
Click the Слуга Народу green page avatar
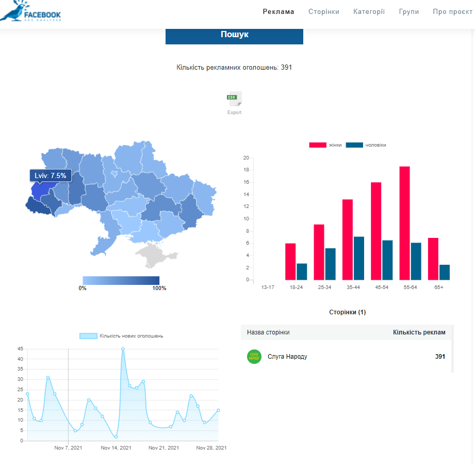[x=254, y=357]
